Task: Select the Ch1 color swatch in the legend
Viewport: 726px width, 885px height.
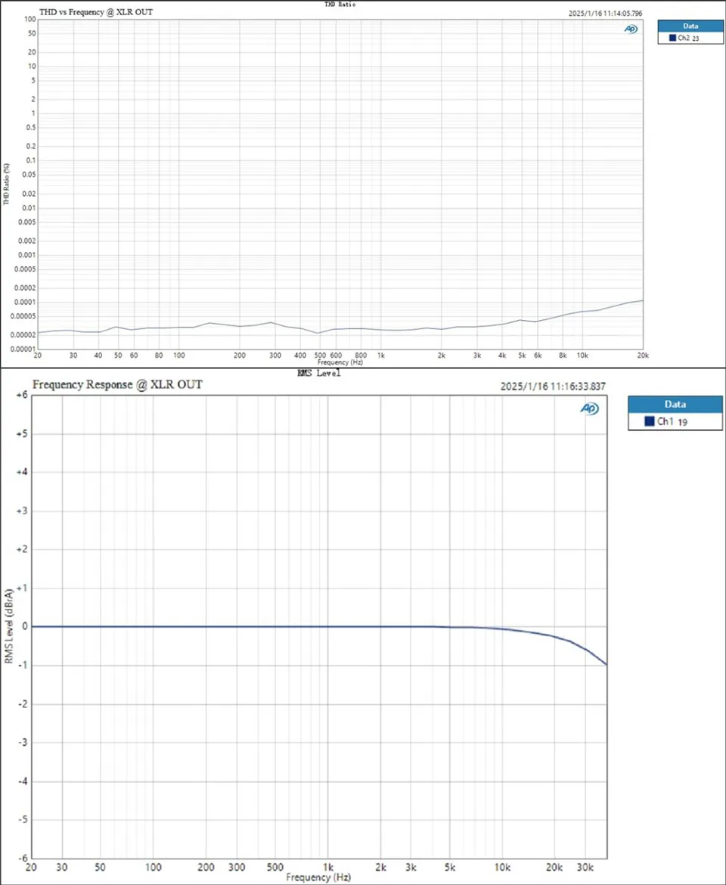Action: (650, 421)
